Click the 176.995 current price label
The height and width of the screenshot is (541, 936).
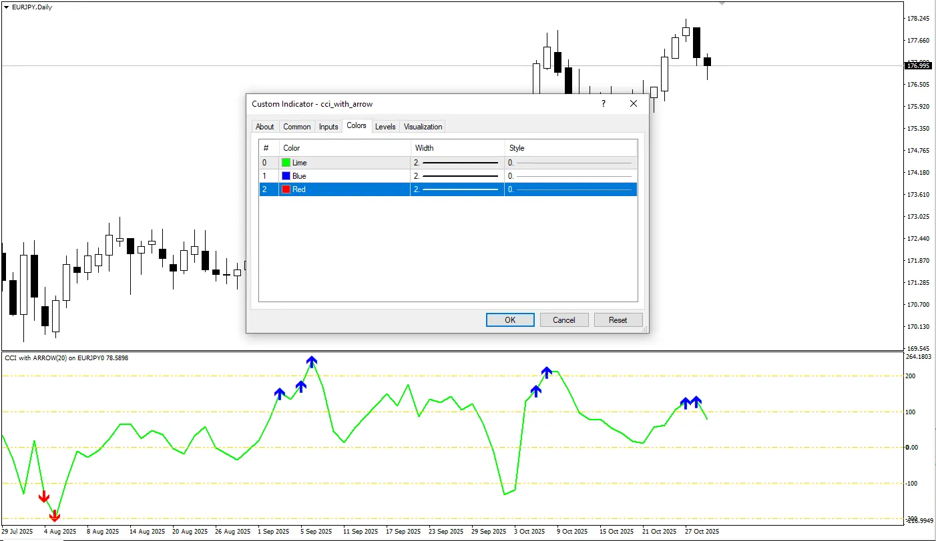tap(917, 65)
